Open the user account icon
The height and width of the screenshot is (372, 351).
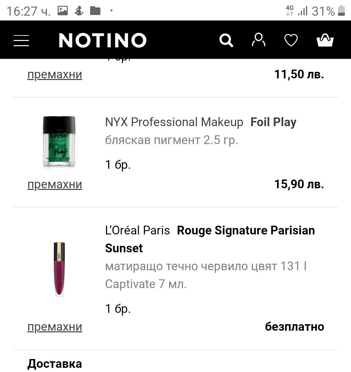point(258,40)
